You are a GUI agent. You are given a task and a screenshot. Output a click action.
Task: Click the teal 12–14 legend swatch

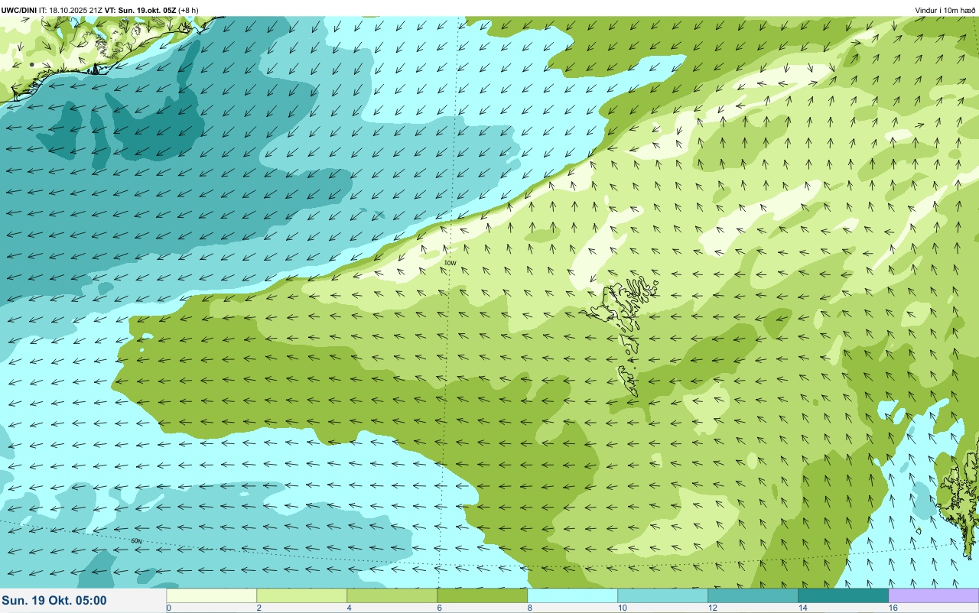[x=753, y=595]
